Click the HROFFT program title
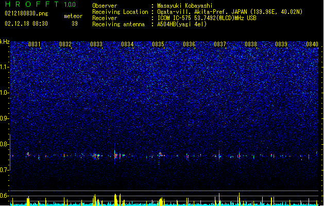The width and height of the screenshot is (324, 206). tap(32, 4)
